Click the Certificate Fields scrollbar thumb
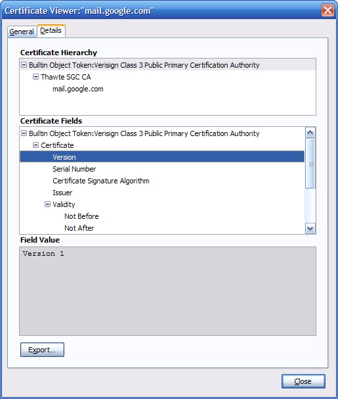The height and width of the screenshot is (399, 338). pyautogui.click(x=310, y=164)
